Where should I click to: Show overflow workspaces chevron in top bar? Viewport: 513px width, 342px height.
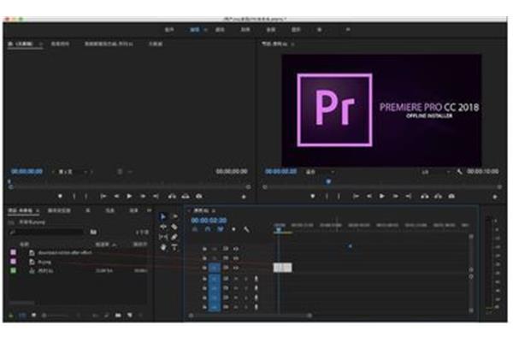point(348,30)
